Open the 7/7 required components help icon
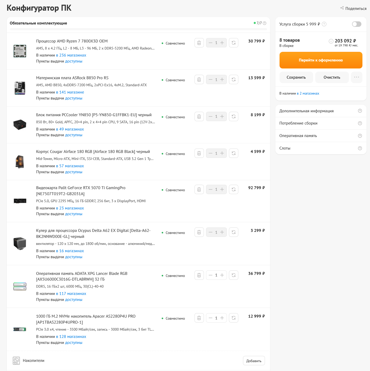Screen dimensions: 370x371 coord(265,23)
